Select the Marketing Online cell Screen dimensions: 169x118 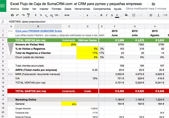(x=38, y=100)
